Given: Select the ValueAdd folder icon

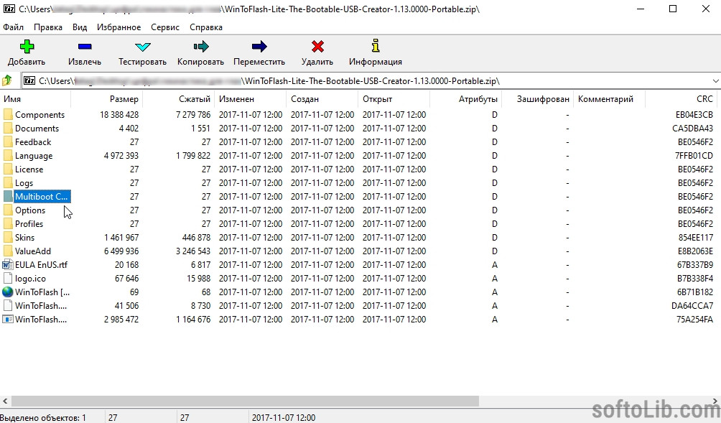Looking at the screenshot, I should 8,251.
